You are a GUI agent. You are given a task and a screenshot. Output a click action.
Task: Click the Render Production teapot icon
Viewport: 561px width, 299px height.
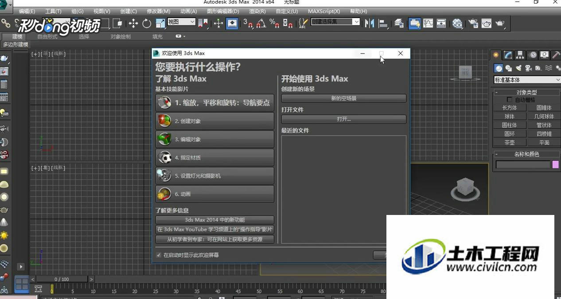(500, 23)
